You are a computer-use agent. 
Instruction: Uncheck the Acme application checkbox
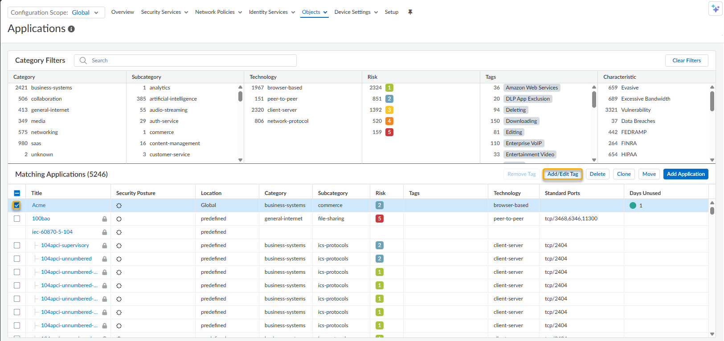[17, 205]
